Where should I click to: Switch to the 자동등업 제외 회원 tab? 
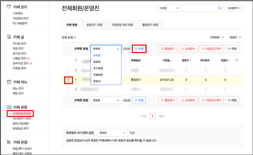coord(122,25)
